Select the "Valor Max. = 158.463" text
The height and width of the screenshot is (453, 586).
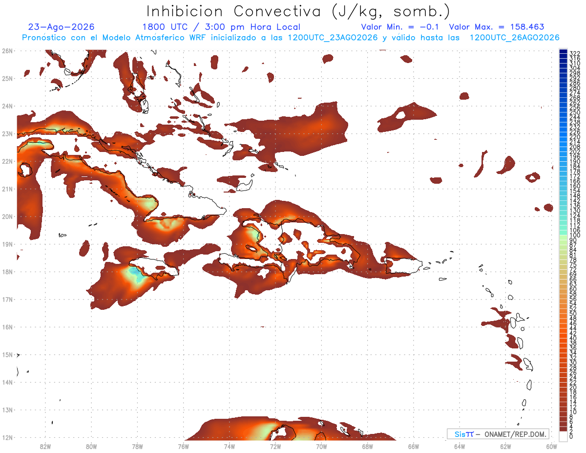(497, 27)
